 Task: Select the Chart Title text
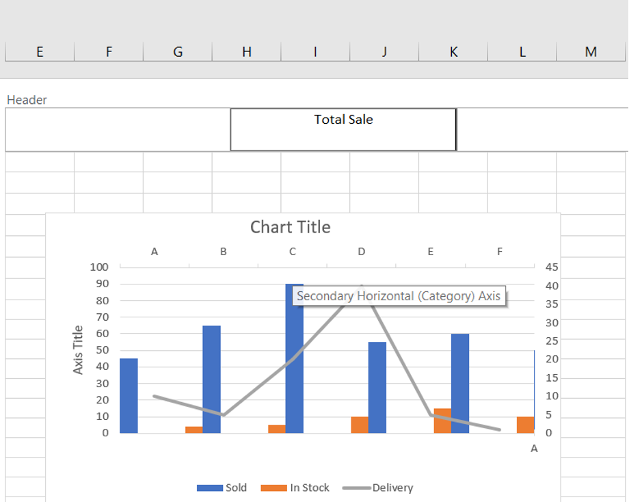point(291,226)
